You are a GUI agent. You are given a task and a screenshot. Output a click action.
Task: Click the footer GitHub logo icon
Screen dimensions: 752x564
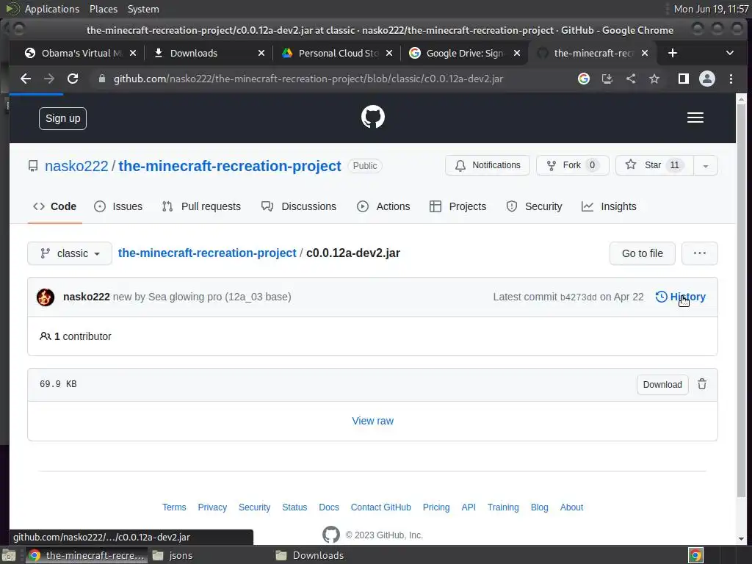[331, 535]
